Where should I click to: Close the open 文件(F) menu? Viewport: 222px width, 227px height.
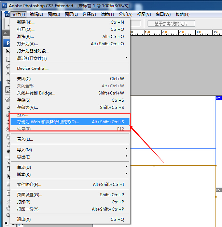[x=18, y=14]
